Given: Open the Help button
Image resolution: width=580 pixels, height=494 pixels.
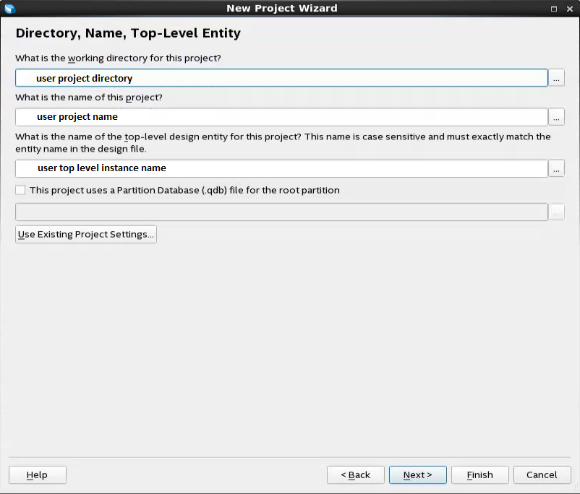Looking at the screenshot, I should coord(38,474).
